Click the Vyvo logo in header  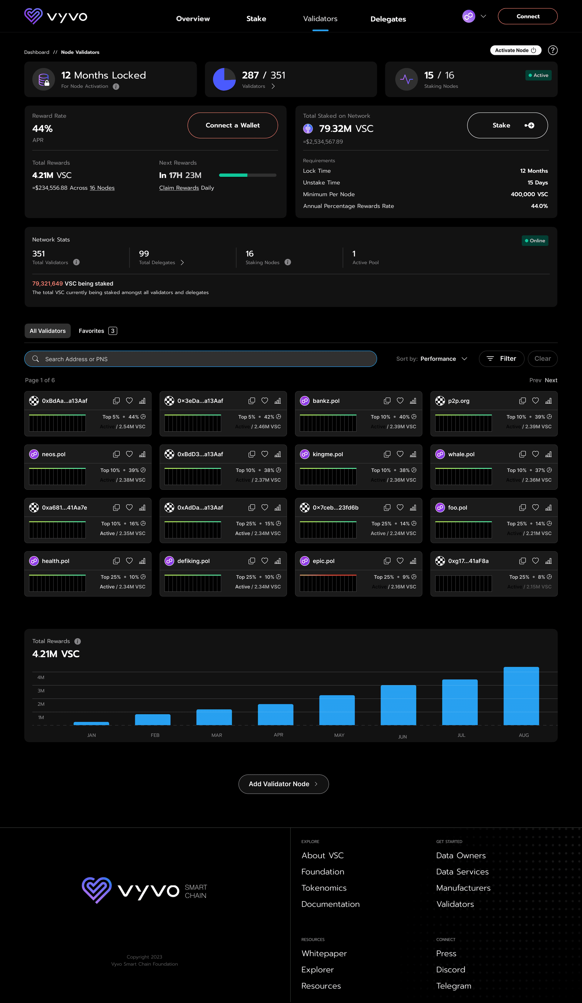point(56,16)
